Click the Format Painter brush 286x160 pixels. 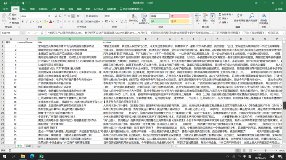[x=14, y=23]
